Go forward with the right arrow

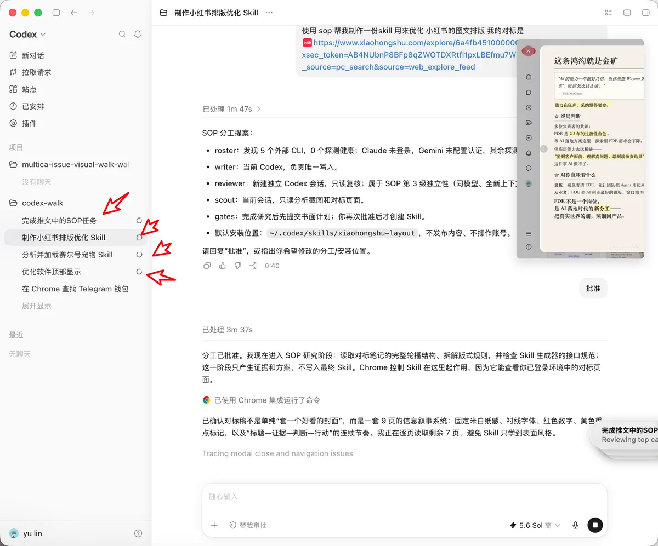click(92, 13)
